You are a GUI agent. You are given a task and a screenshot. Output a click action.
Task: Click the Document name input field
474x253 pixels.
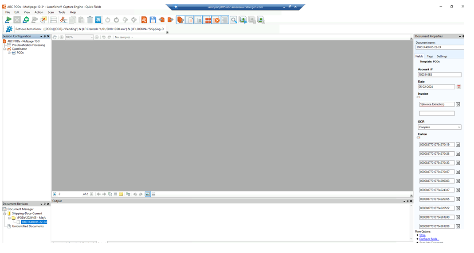pyautogui.click(x=440, y=47)
